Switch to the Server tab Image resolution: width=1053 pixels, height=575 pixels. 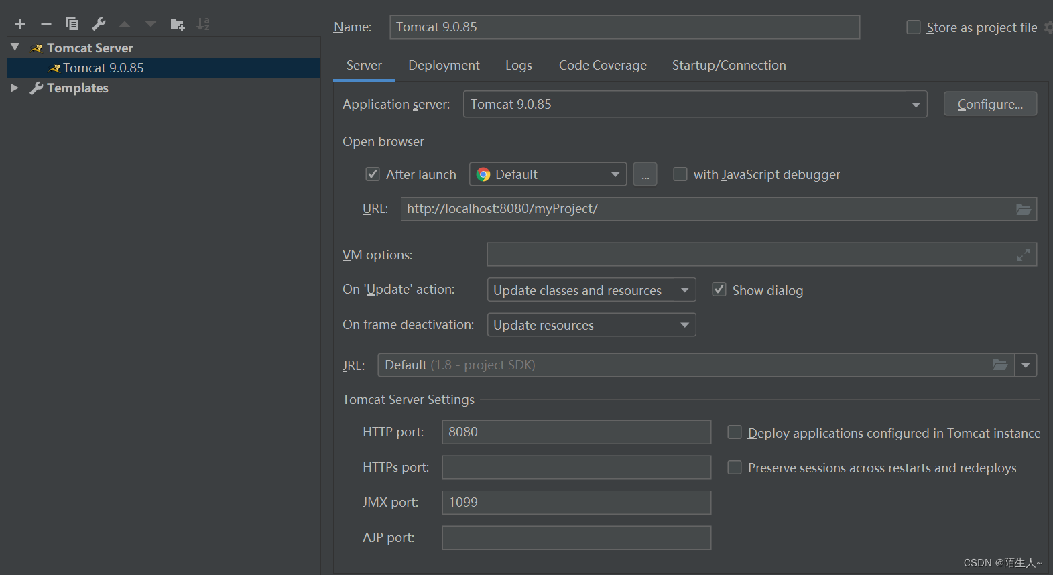tap(364, 66)
